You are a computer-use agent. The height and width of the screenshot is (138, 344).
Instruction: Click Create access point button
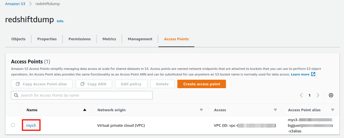pyautogui.click(x=202, y=84)
